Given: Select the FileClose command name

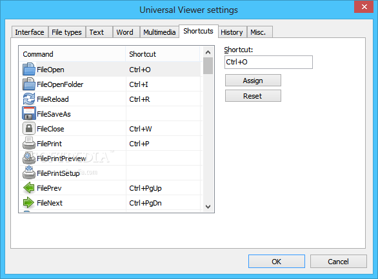Looking at the screenshot, I should pos(50,129).
